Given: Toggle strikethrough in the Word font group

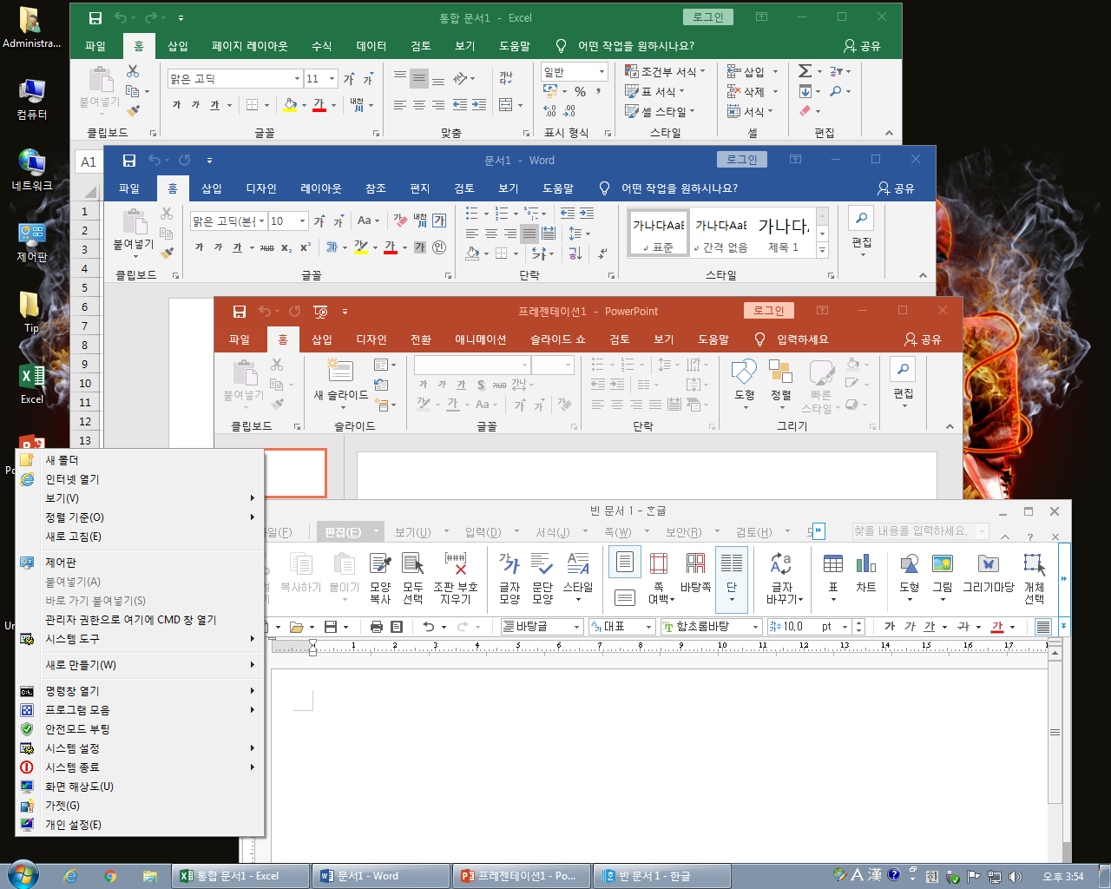Looking at the screenshot, I should pyautogui.click(x=267, y=247).
